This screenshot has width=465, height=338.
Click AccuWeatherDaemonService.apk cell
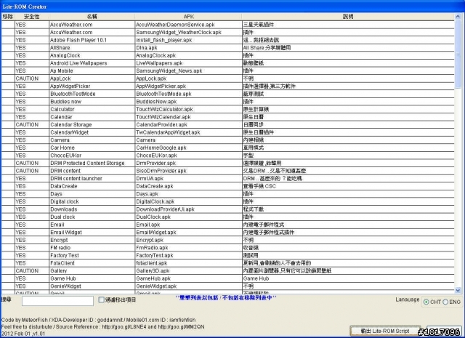pyautogui.click(x=188, y=25)
